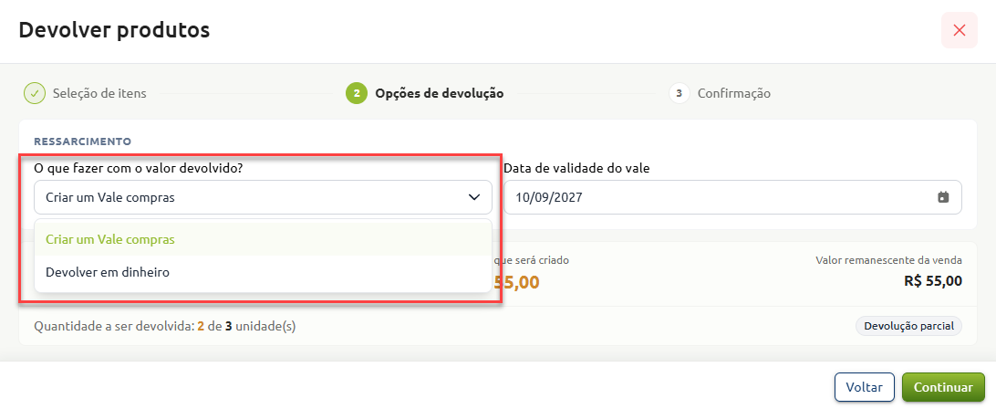Screen dimensions: 996x409
Task: Click the RESSARCIMENTO section heading
Action: click(83, 141)
